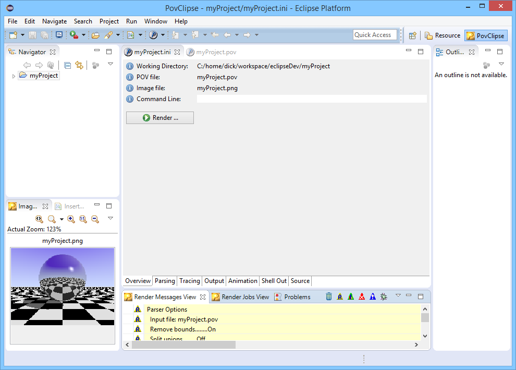The width and height of the screenshot is (516, 370).
Task: Toggle the blue triangle message filter
Action: tap(373, 297)
